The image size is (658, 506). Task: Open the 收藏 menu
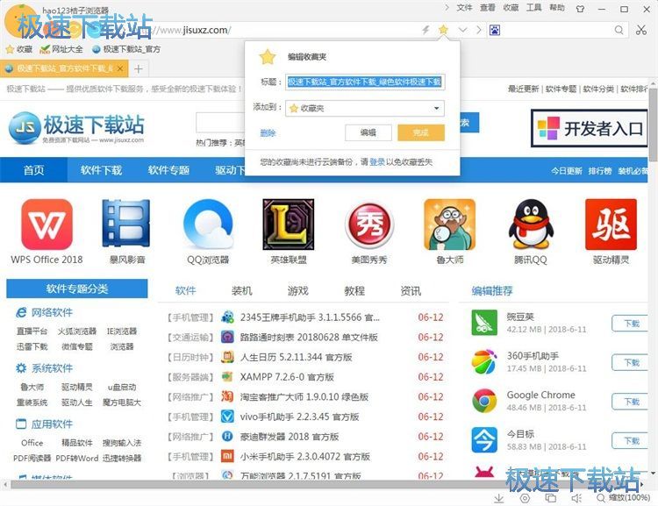point(511,8)
